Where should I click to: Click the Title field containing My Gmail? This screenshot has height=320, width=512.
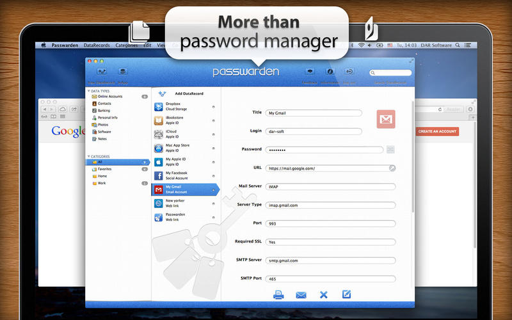click(x=314, y=113)
